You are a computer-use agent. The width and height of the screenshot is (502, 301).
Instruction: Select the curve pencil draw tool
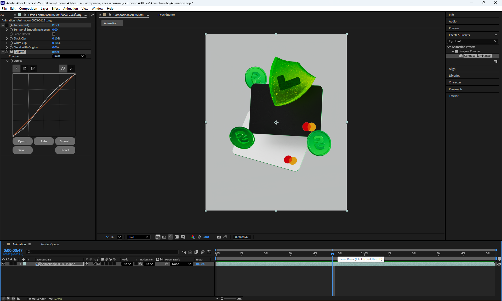[71, 69]
